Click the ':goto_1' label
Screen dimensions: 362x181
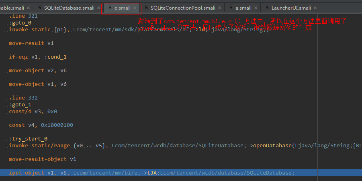[x=20, y=104]
